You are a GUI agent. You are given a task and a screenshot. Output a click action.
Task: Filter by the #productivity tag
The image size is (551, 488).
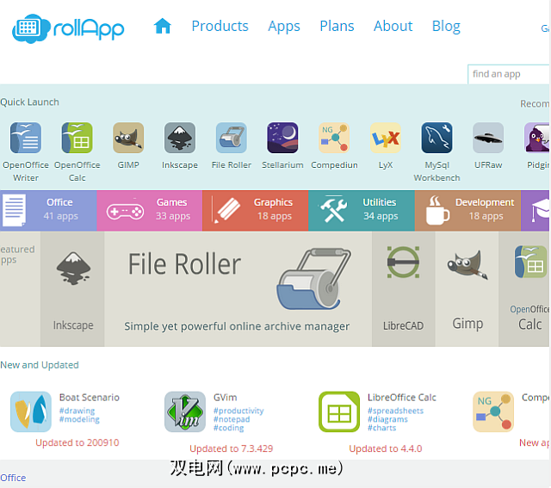[238, 411]
